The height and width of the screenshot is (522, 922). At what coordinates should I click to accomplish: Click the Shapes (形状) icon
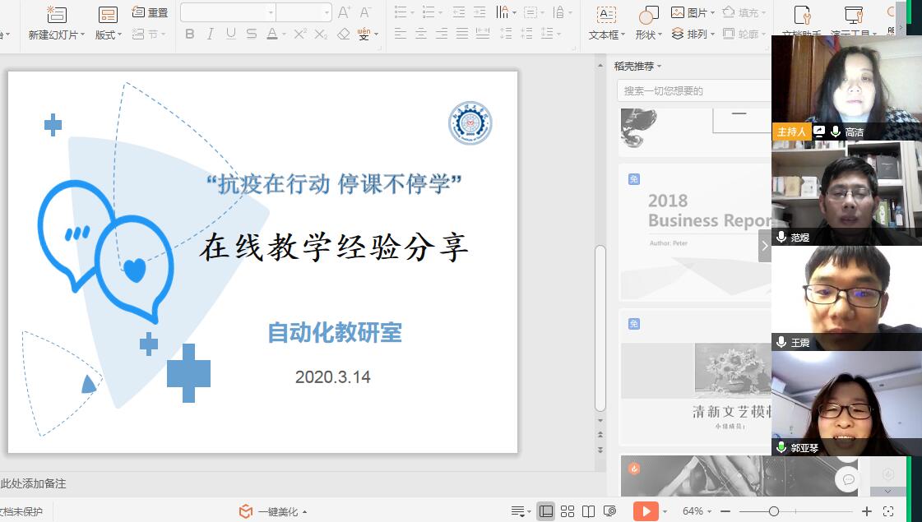click(649, 14)
